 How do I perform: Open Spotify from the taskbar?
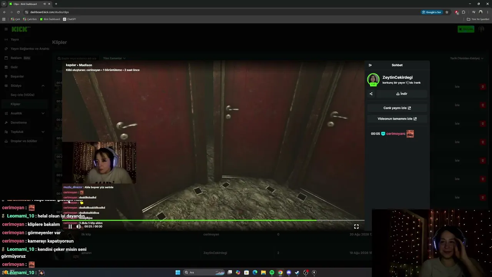272,272
